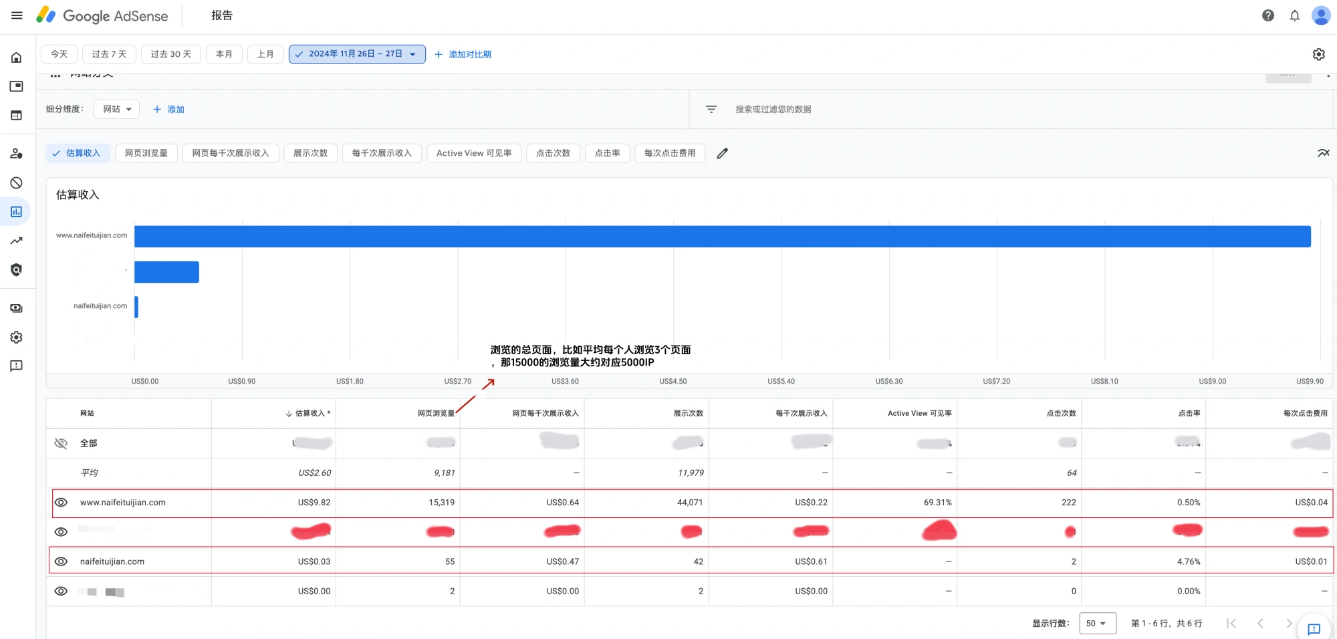Open the notifications bell

click(1295, 15)
